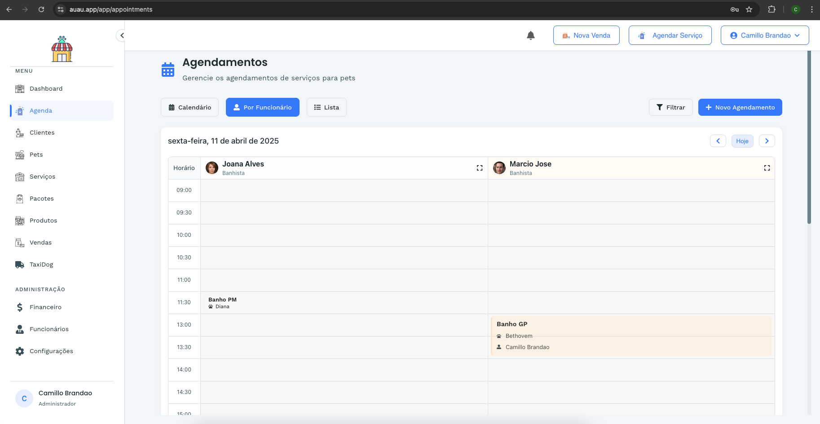Click the page vertical scrollbar
The height and width of the screenshot is (424, 820).
click(809, 137)
